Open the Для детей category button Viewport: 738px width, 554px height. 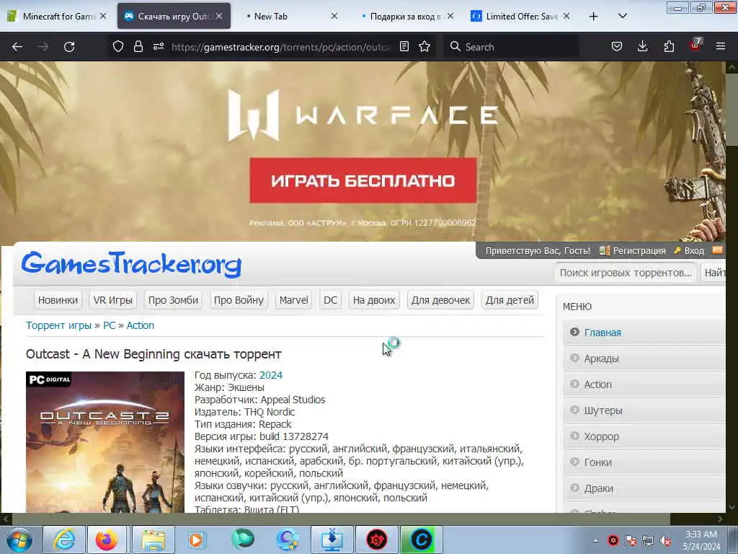tap(510, 300)
